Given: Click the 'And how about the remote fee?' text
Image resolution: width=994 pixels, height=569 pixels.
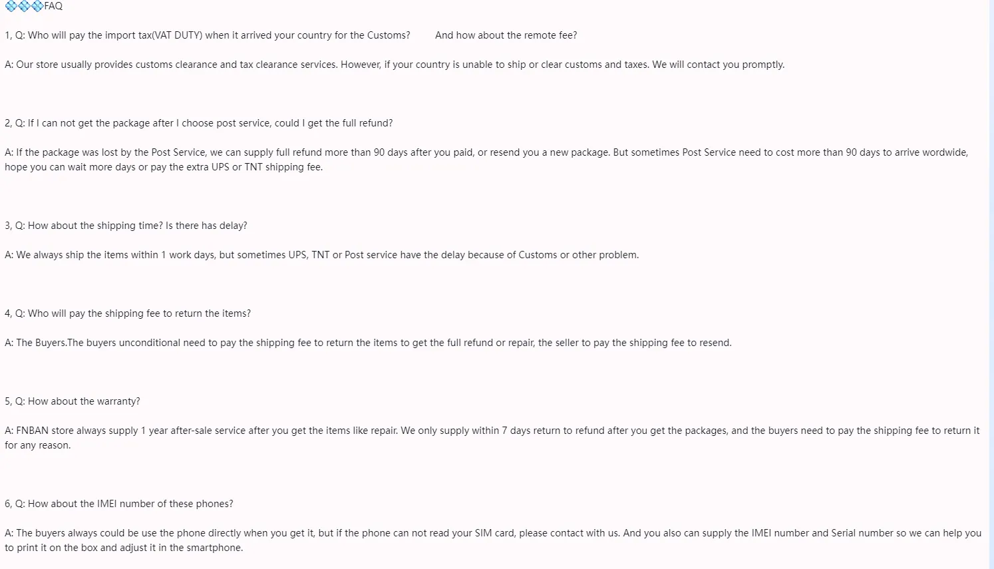Looking at the screenshot, I should pyautogui.click(x=506, y=35).
